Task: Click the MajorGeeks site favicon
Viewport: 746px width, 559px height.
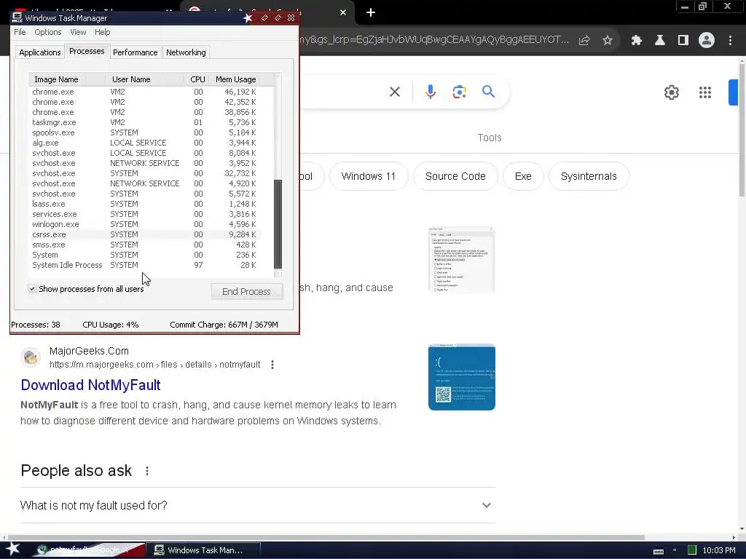Action: click(x=31, y=357)
